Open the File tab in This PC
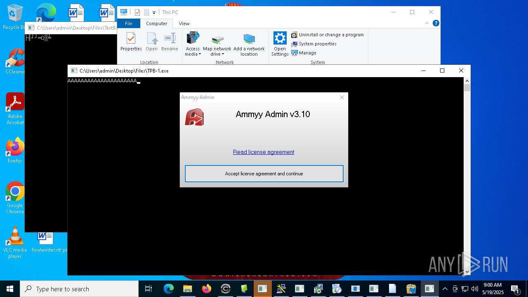The height and width of the screenshot is (297, 528). [x=129, y=24]
